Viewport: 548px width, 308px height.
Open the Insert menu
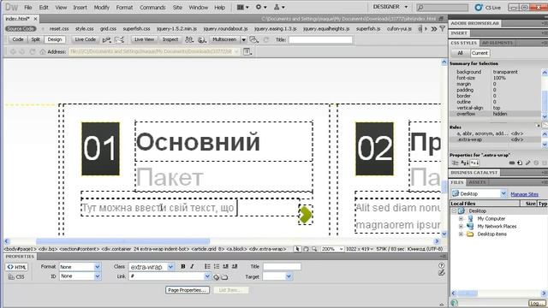click(x=80, y=8)
